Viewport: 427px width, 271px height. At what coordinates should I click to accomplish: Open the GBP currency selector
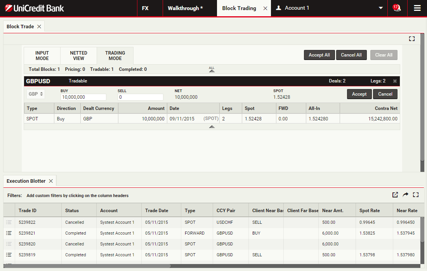point(36,94)
